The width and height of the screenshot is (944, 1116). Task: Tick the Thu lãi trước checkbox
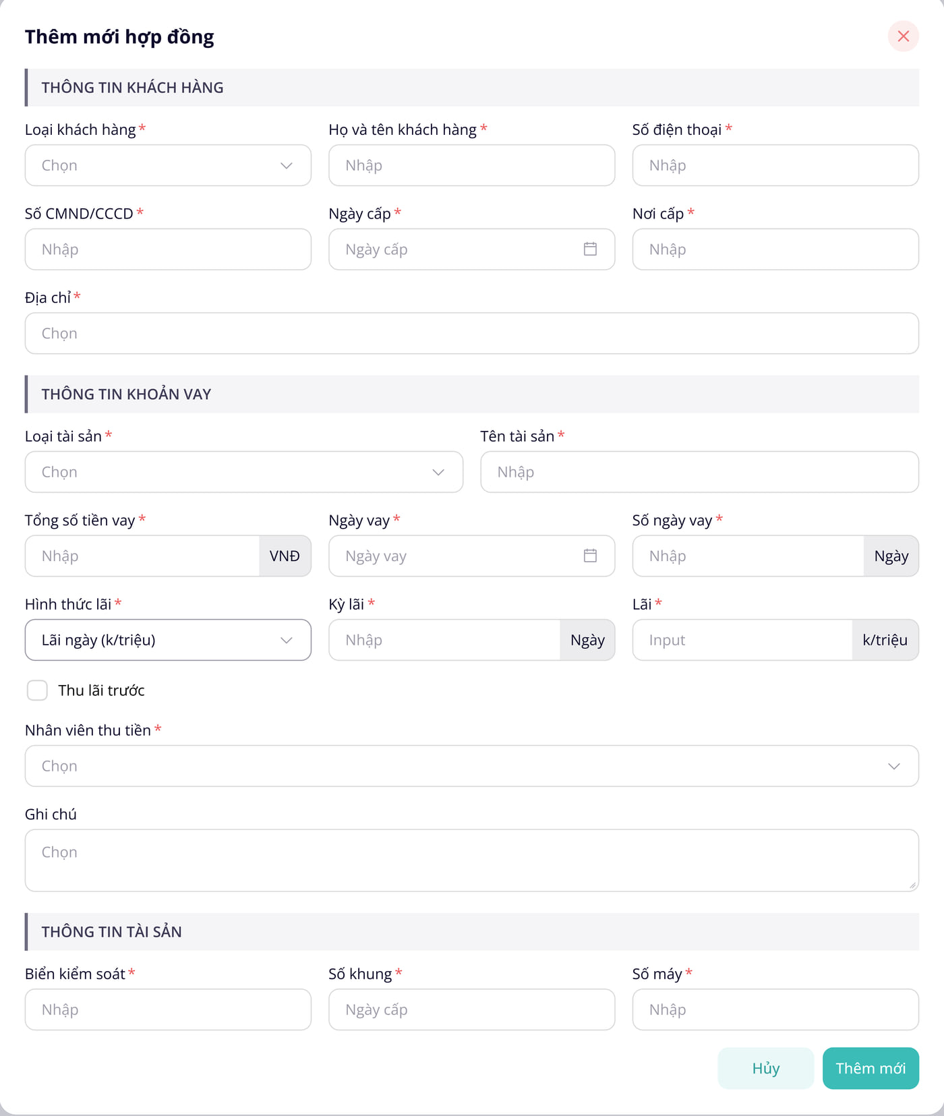37,691
